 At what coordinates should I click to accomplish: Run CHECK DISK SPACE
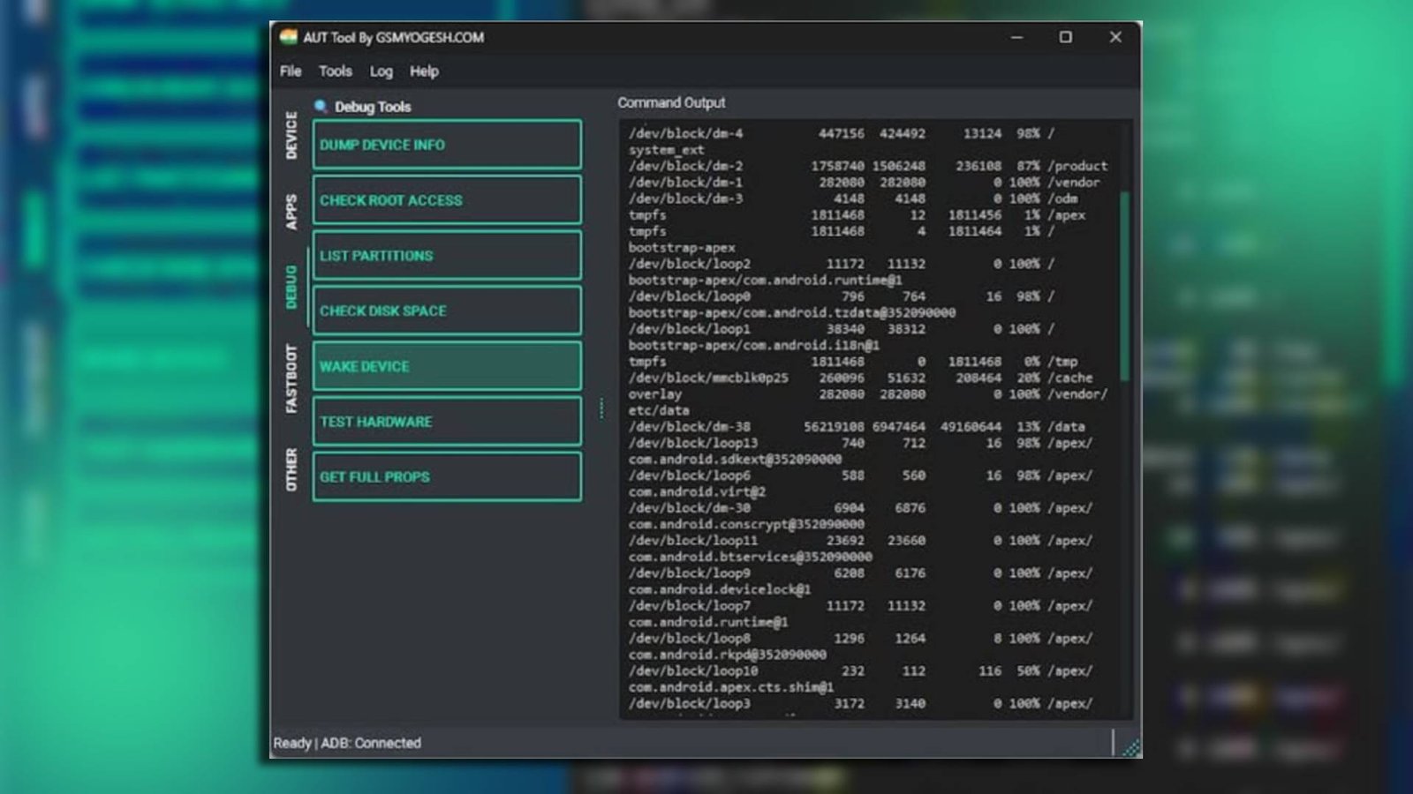(x=447, y=311)
